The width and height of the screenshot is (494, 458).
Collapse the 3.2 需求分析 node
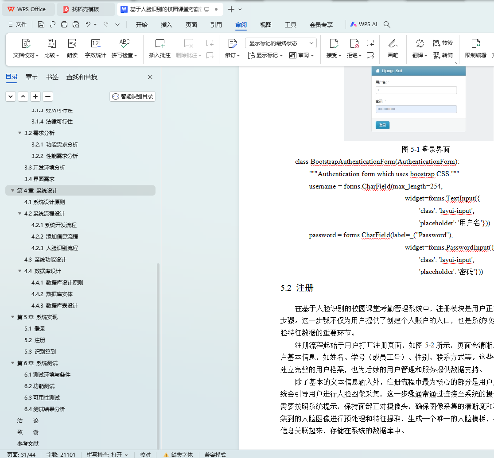[20, 133]
